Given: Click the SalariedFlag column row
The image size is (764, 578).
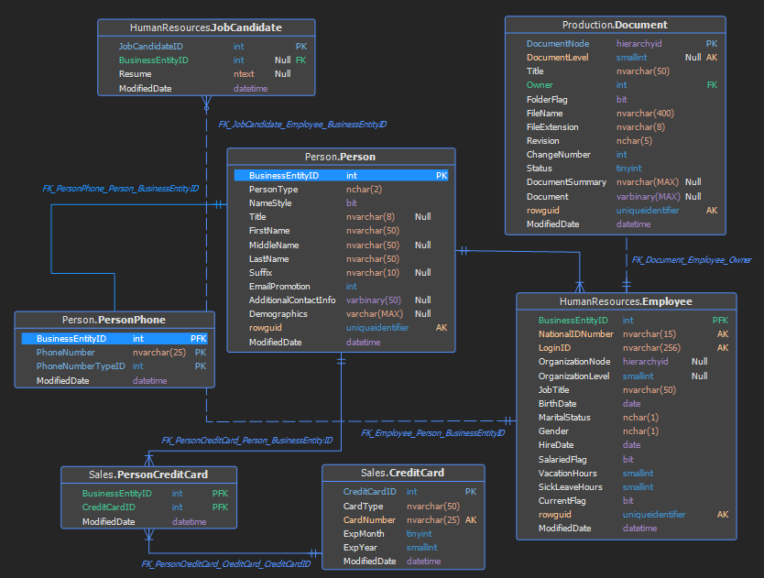Looking at the screenshot, I should coord(627,460).
